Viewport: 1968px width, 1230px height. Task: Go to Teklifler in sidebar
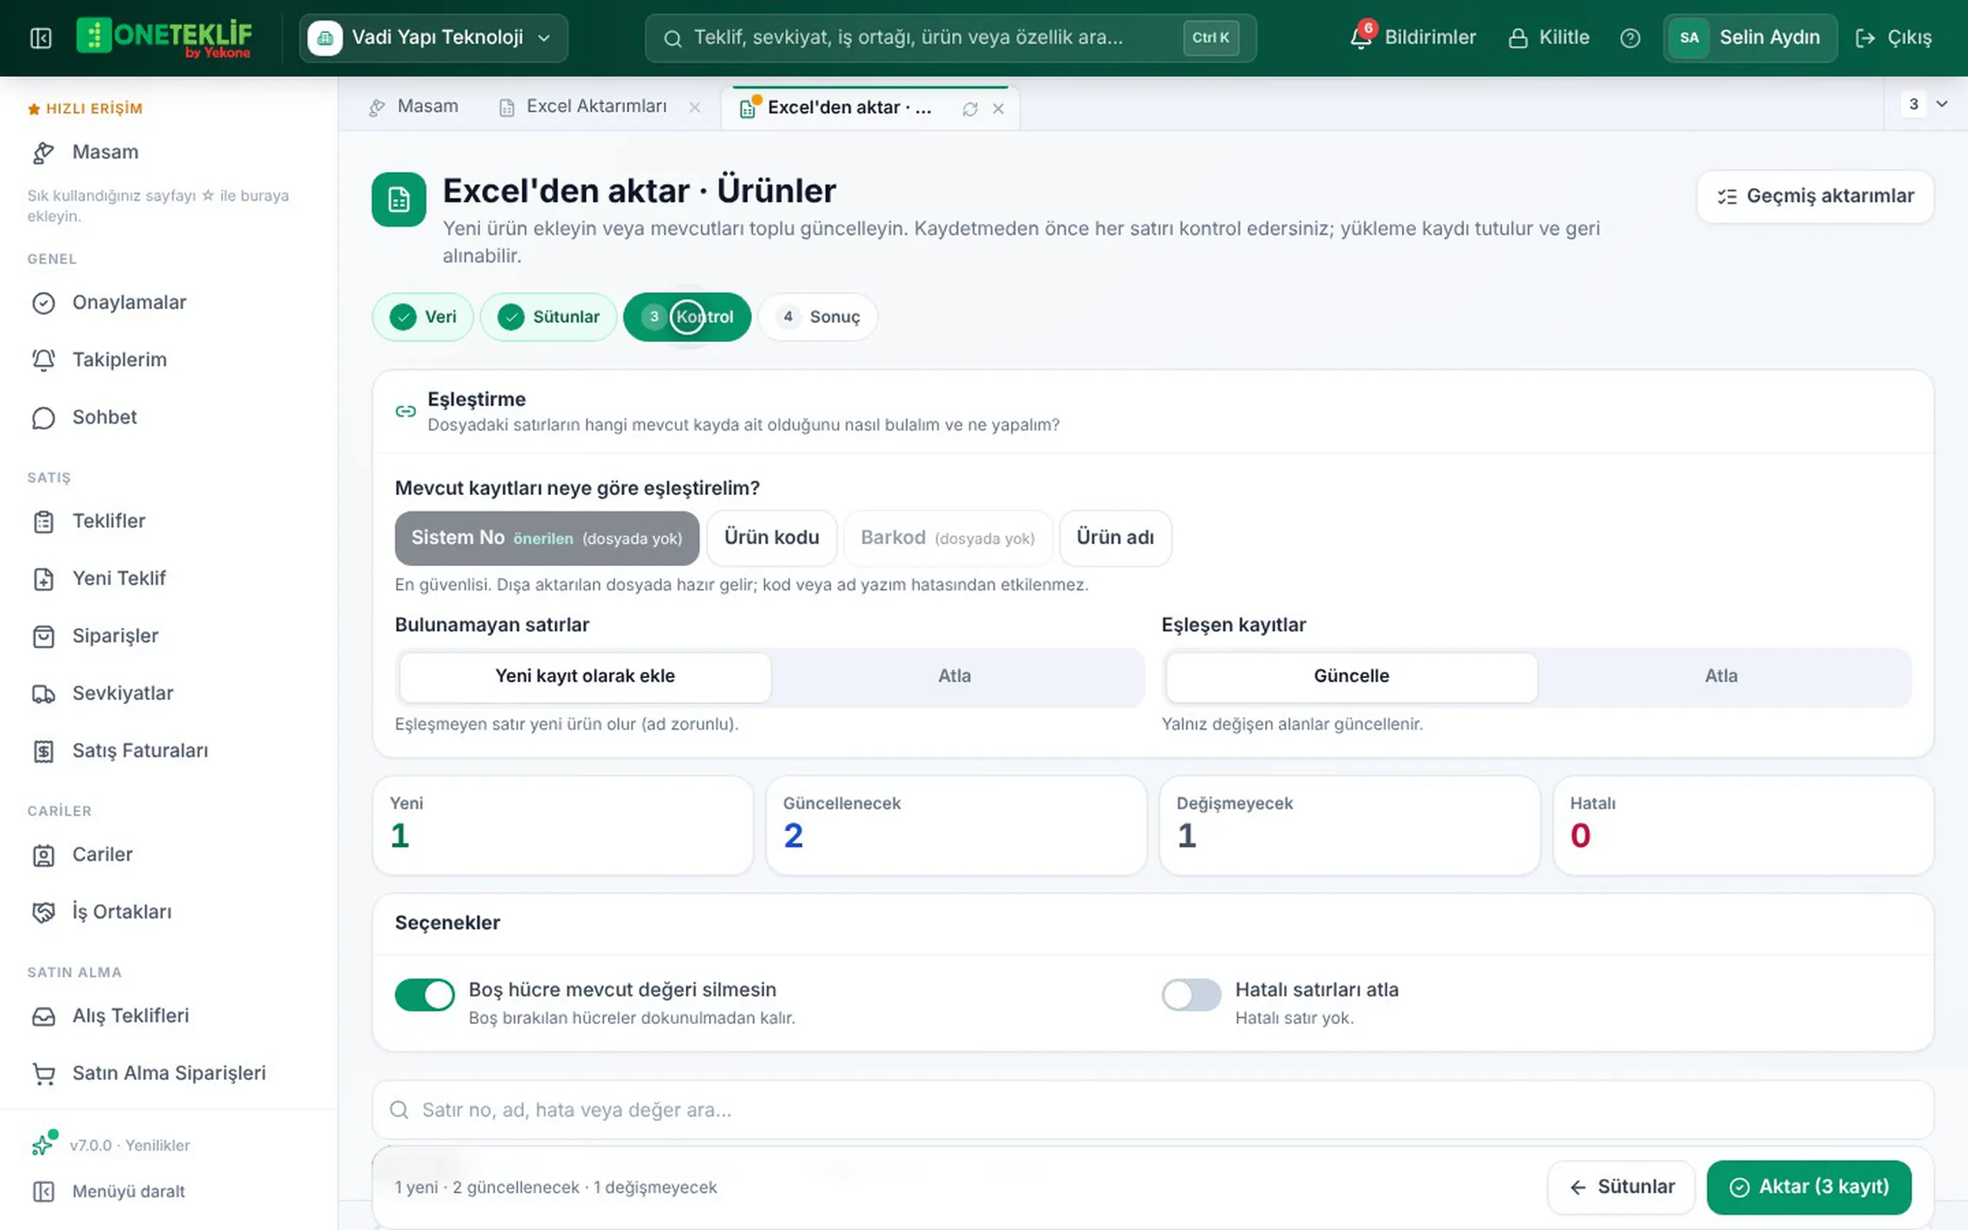168,521
